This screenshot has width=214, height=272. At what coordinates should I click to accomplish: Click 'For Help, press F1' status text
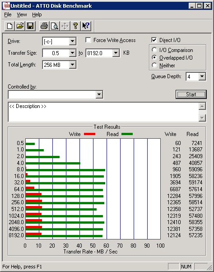(x=22, y=267)
